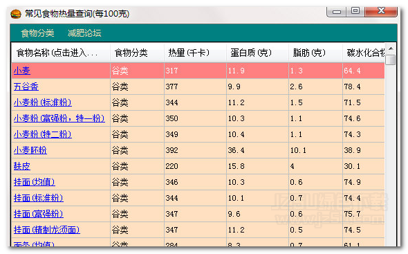Click the scrollbar up arrow
408x254 pixels.
tap(391, 48)
